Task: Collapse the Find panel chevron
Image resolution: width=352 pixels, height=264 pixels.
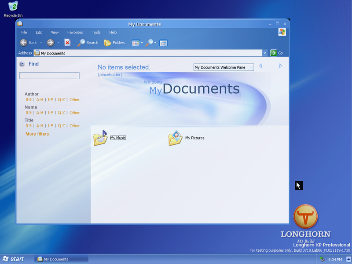Action: pyautogui.click(x=22, y=64)
